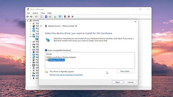Click the Disable device down-arrow toolbar icon
Viewport: 173px width, 97px height.
(72, 17)
